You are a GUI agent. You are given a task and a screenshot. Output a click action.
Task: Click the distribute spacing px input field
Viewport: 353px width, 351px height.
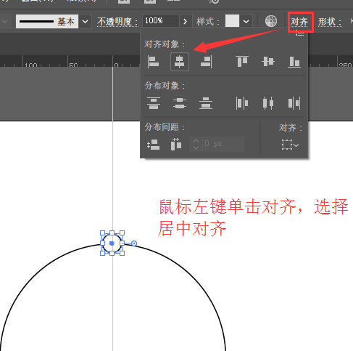223,144
